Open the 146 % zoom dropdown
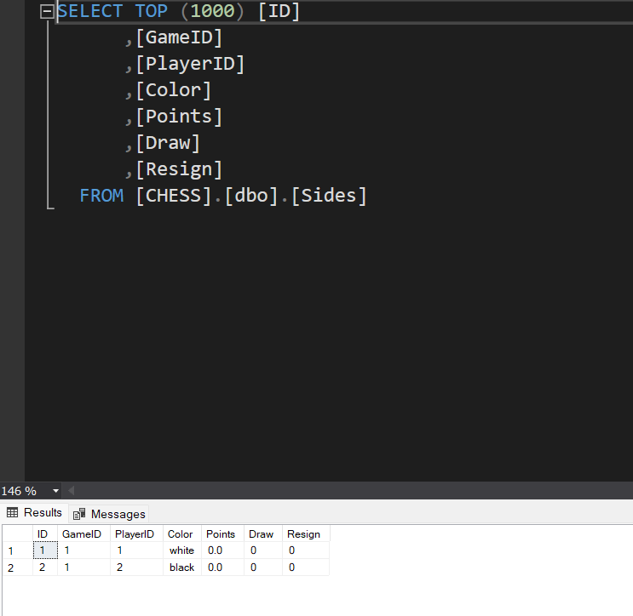Viewport: 633px width, 616px height. (x=55, y=491)
